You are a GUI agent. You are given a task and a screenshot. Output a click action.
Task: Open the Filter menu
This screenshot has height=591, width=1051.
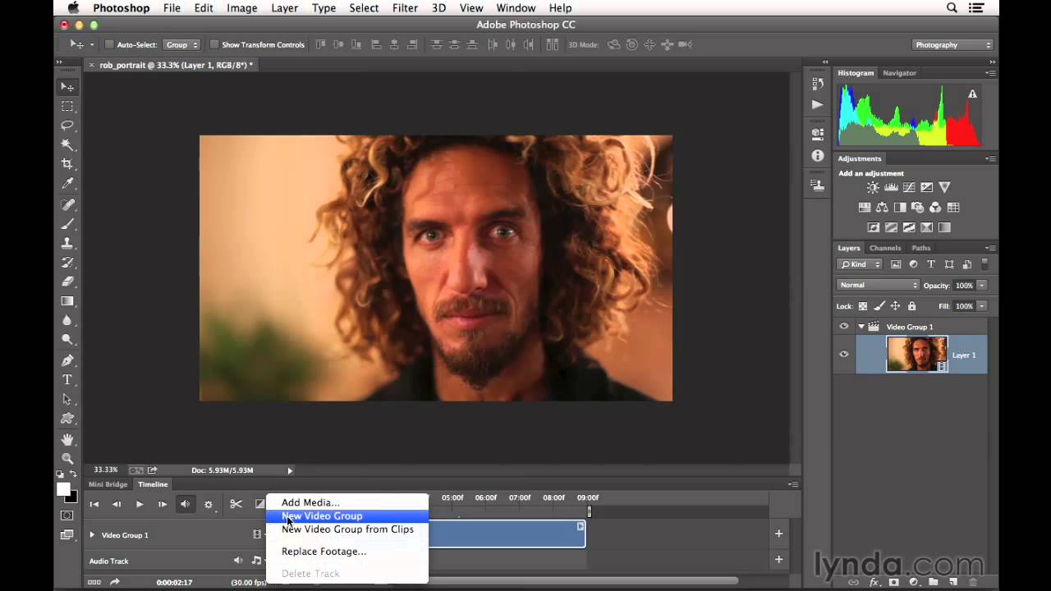[405, 8]
